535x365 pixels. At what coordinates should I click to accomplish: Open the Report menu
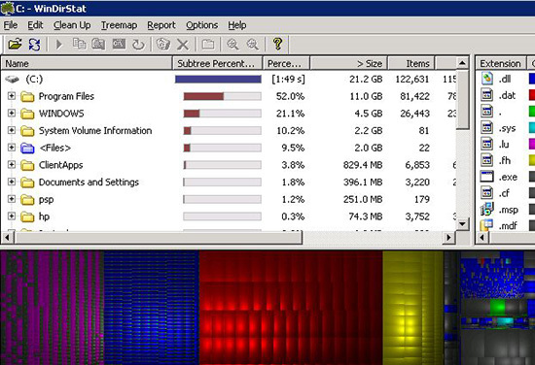click(x=161, y=25)
